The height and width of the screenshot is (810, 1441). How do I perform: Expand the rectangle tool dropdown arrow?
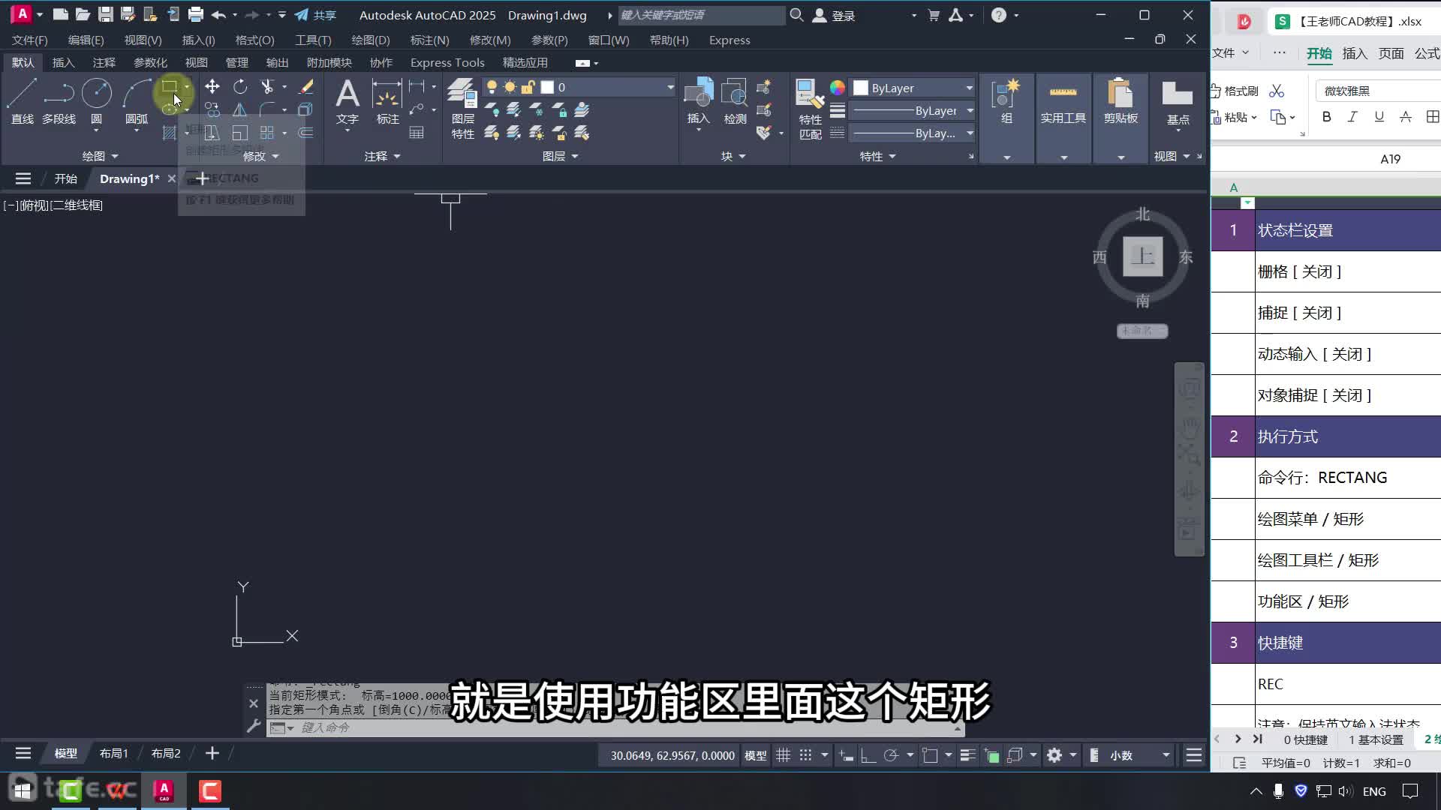(x=187, y=87)
